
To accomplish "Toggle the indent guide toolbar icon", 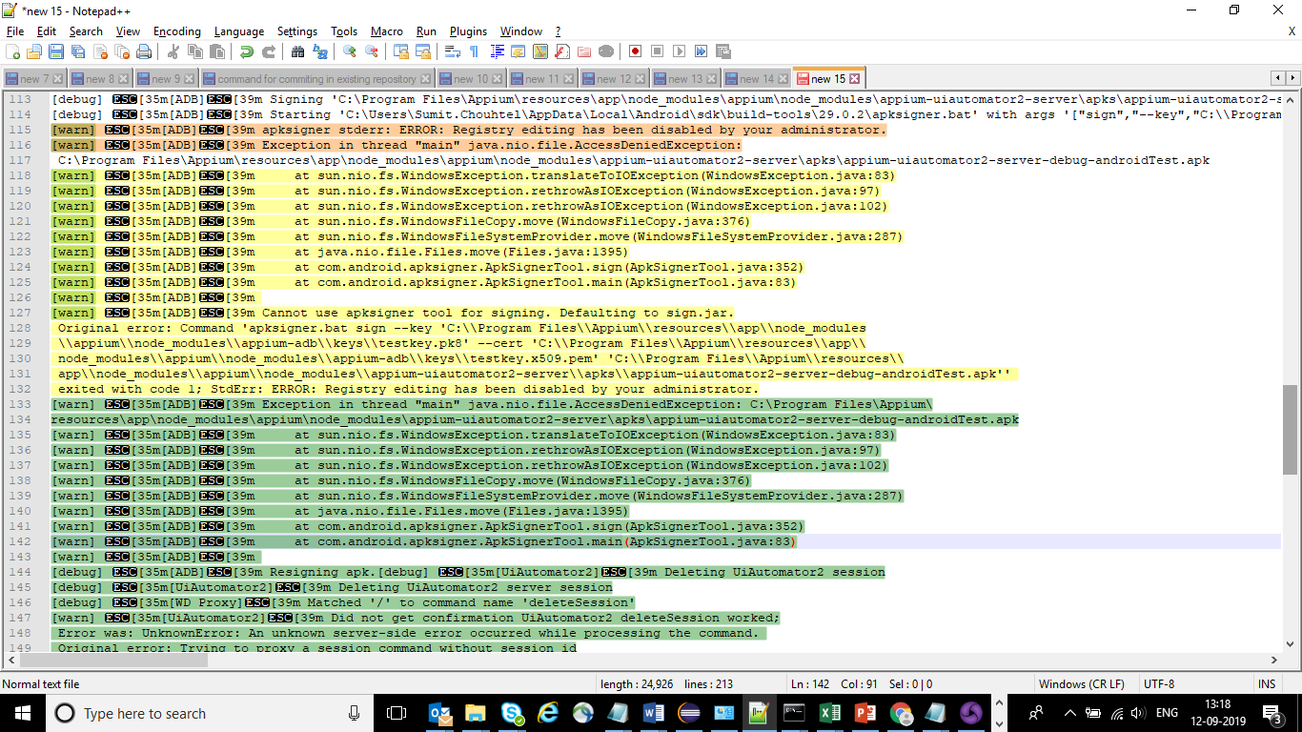I will [497, 51].
